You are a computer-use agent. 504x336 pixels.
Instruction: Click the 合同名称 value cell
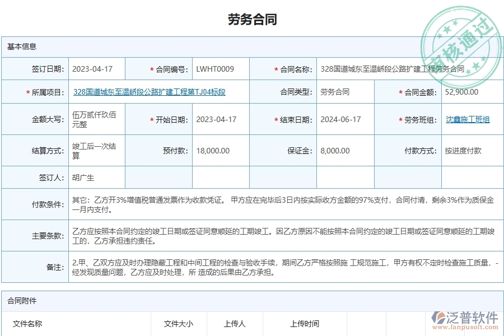coord(392,69)
